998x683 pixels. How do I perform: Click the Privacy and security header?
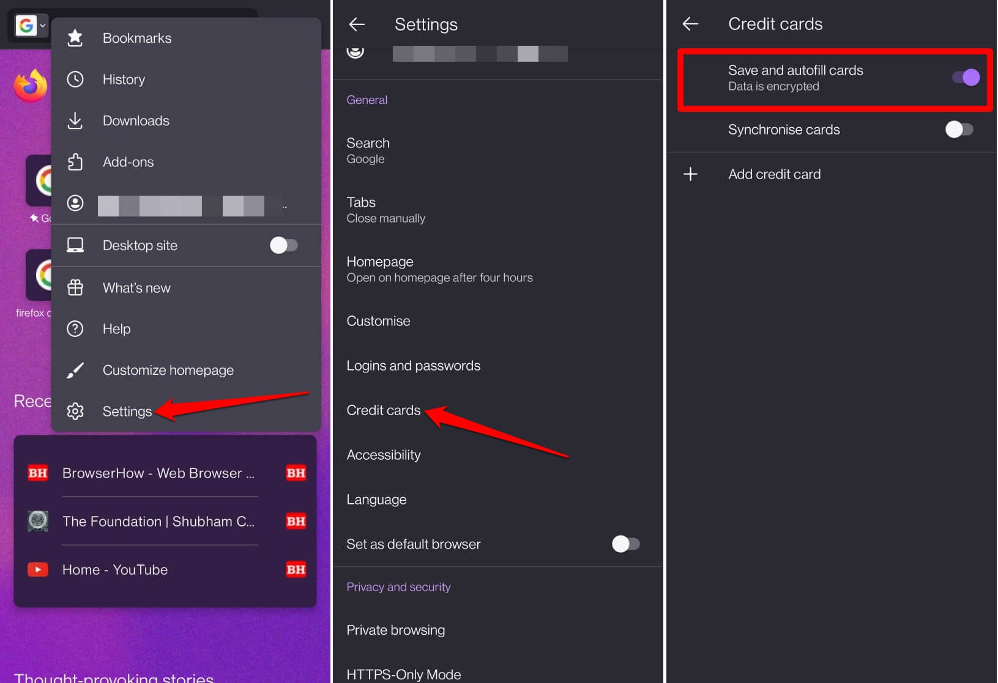pos(398,587)
